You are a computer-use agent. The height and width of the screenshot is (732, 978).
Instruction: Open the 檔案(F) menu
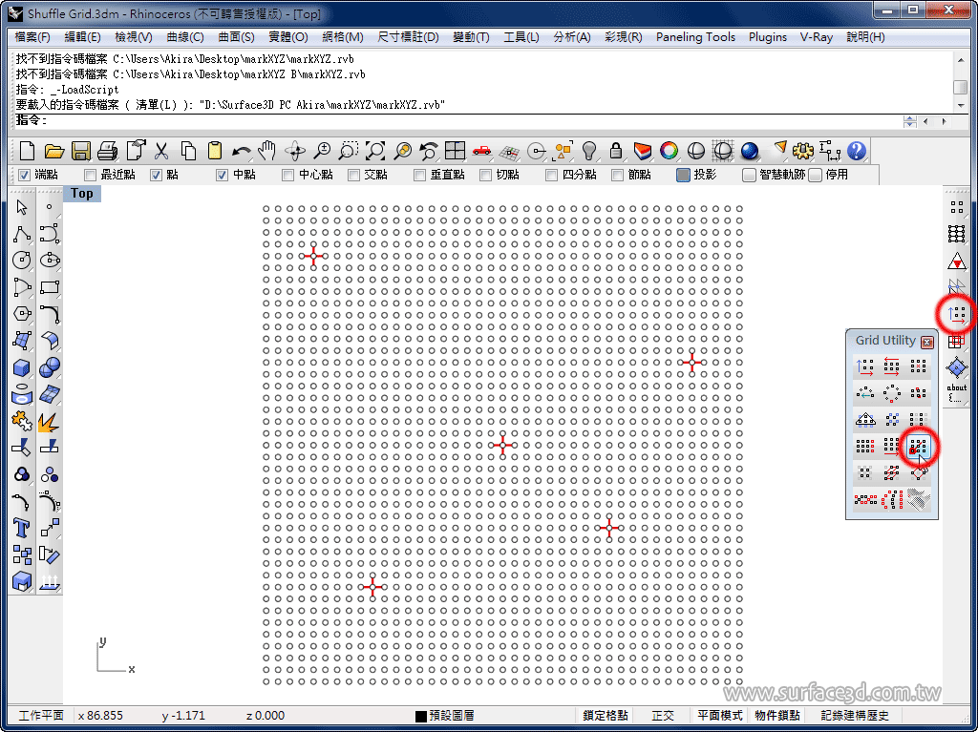[32, 37]
